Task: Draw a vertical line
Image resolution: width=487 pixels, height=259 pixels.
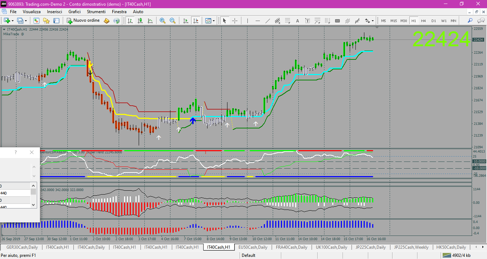Action: click(x=247, y=21)
